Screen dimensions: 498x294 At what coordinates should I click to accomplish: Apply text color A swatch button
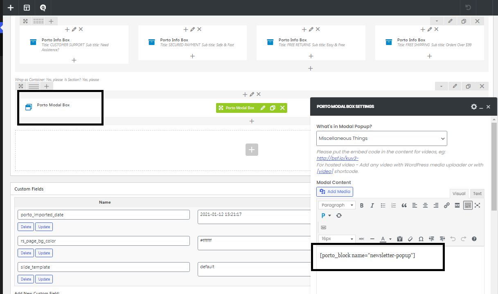383,239
